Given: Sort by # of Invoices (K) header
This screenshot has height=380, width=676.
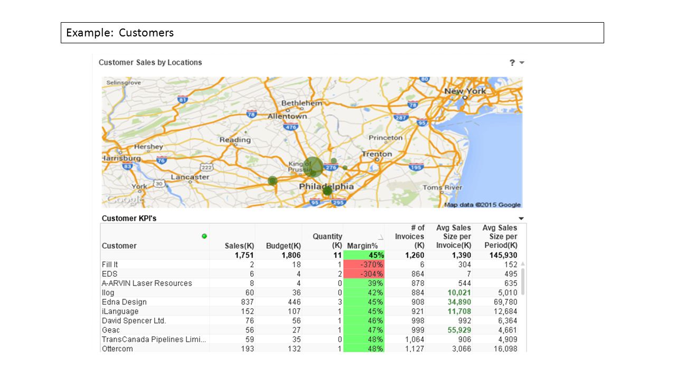Looking at the screenshot, I should point(409,237).
